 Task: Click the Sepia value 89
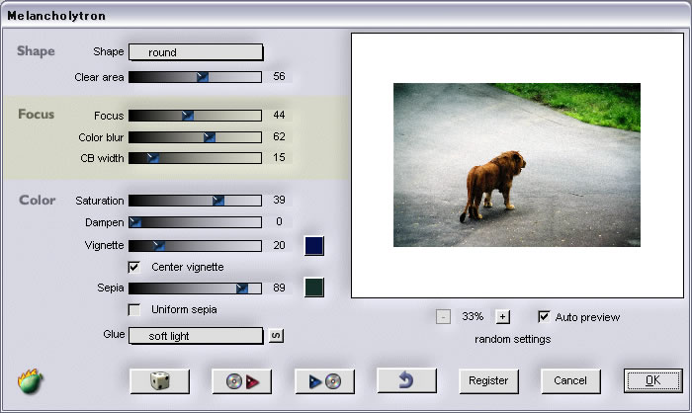pos(279,288)
